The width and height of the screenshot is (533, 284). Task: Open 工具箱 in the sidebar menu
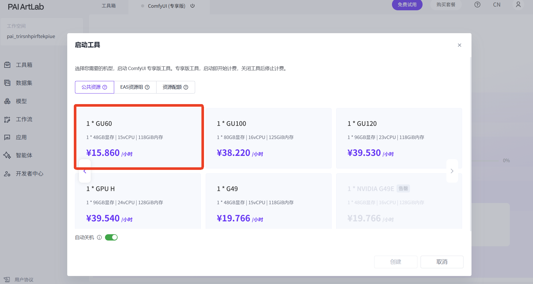[24, 65]
